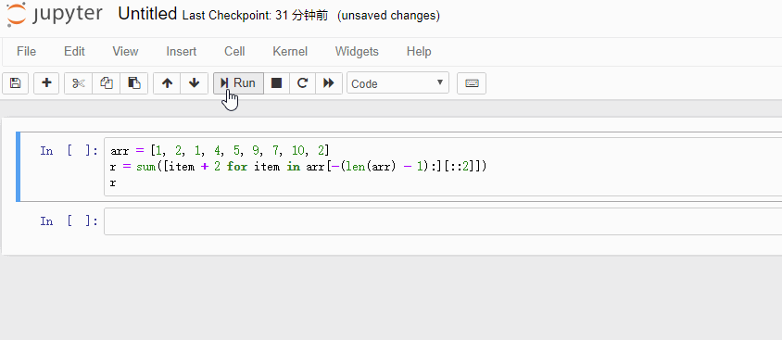This screenshot has width=782, height=340.
Task: Select the second cell's In [ ] prompt
Action: point(69,221)
